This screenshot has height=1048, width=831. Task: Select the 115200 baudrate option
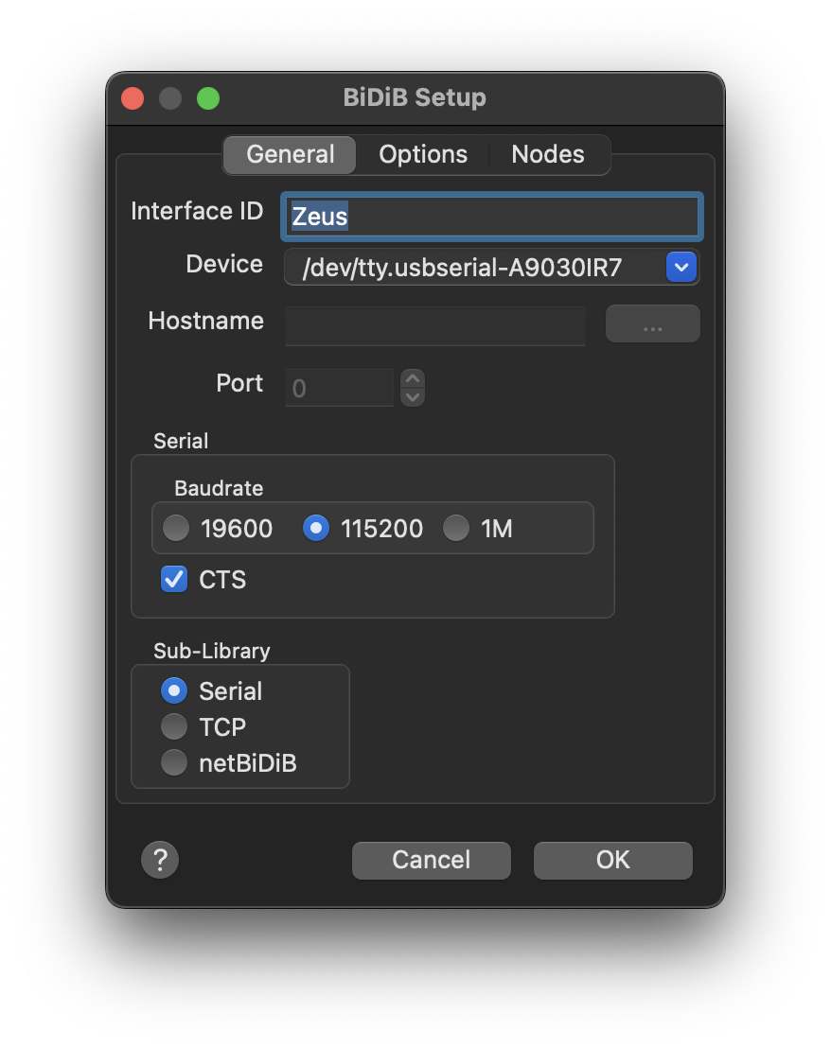(316, 529)
